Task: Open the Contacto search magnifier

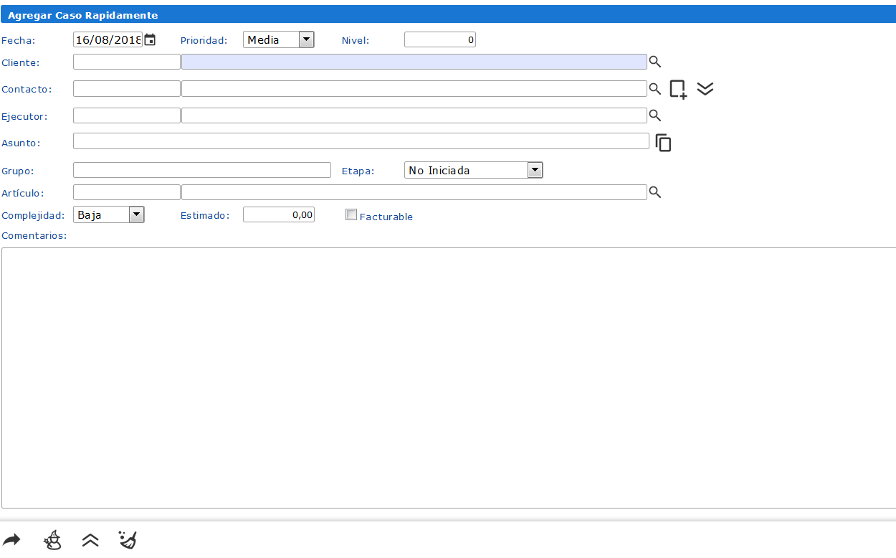Action: pos(654,89)
